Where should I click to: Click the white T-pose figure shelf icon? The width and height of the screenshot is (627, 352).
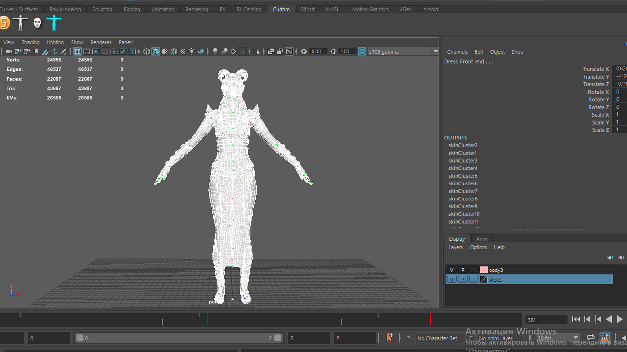20,23
